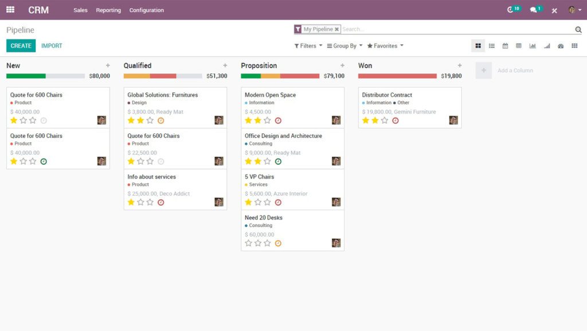Toggle green activity status on Quote for 600 Chairs

pos(43,161)
